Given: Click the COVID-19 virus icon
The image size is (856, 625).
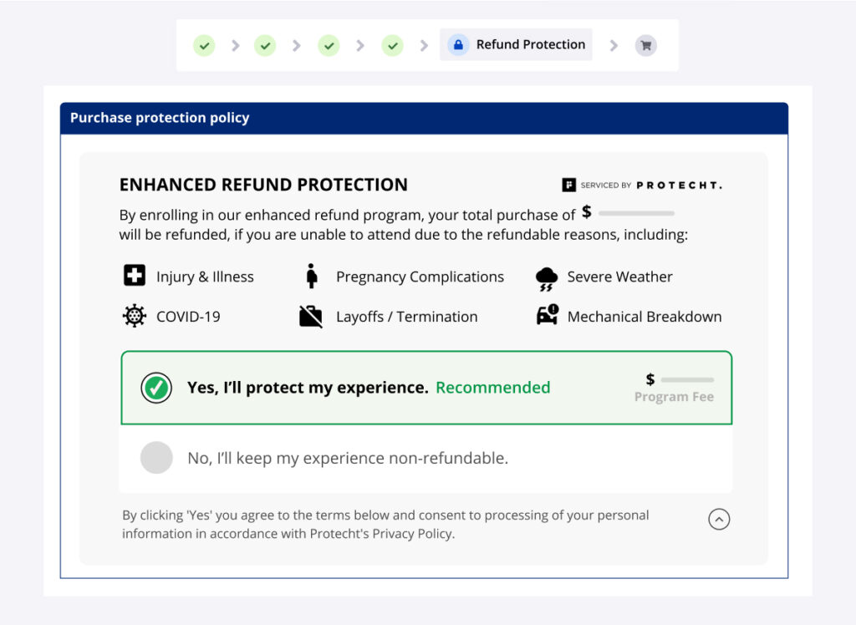Looking at the screenshot, I should (135, 317).
